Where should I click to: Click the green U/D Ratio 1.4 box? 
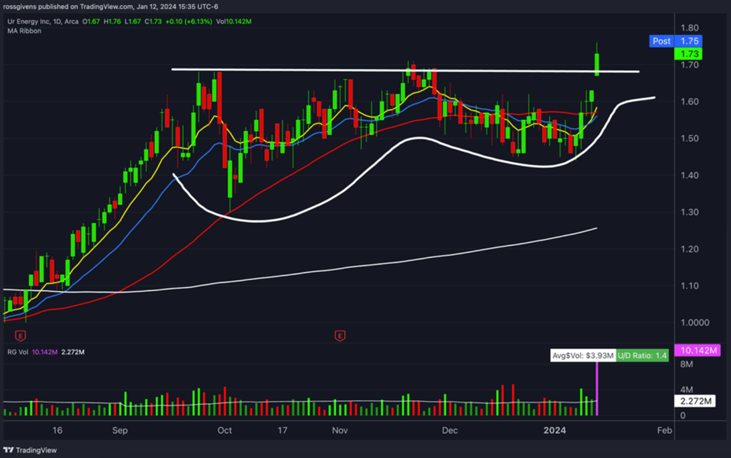(642, 355)
